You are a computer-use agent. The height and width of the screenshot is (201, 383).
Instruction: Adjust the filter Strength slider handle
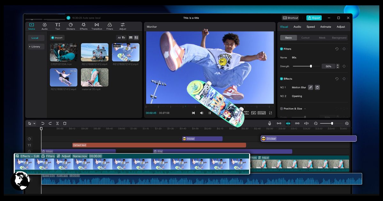311,66
